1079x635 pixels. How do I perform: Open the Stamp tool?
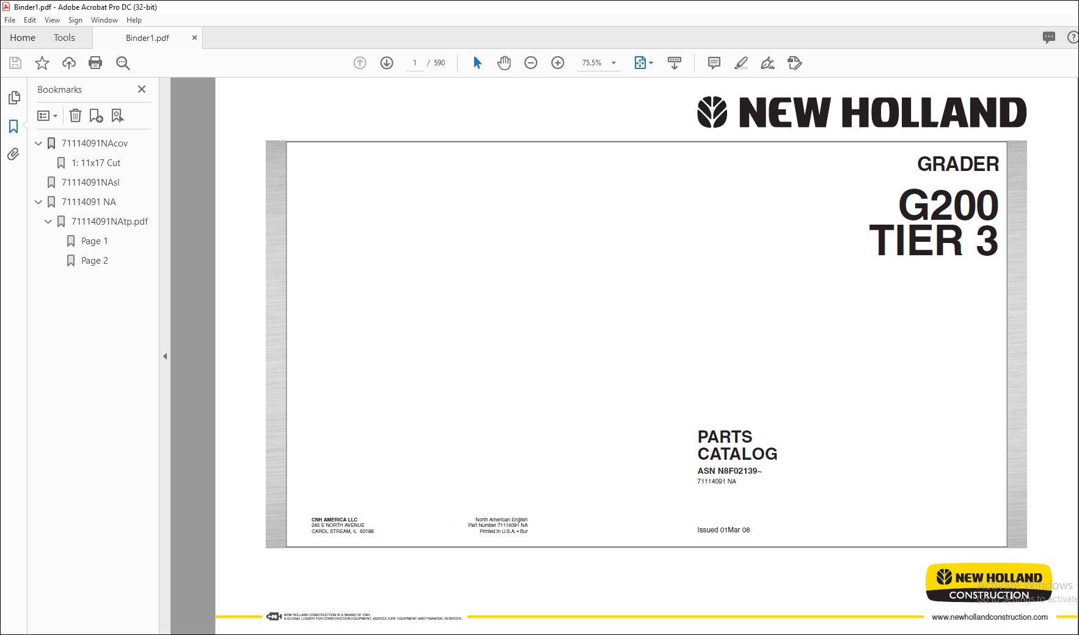(795, 63)
